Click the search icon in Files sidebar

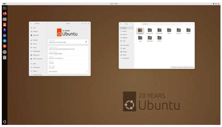(121, 24)
